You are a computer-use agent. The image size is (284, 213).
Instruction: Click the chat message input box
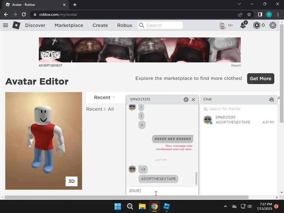(162, 191)
